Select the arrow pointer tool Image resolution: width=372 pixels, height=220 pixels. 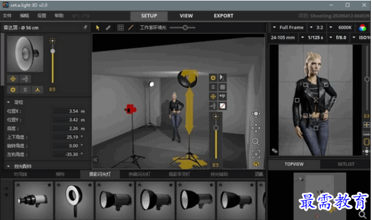point(97,28)
